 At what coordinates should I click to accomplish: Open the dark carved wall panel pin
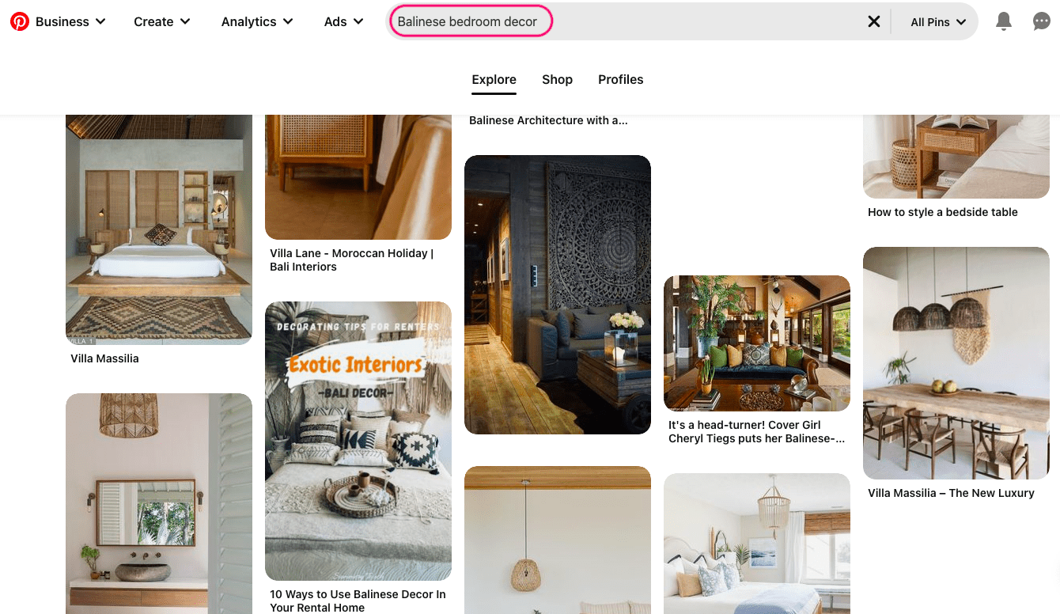point(558,294)
